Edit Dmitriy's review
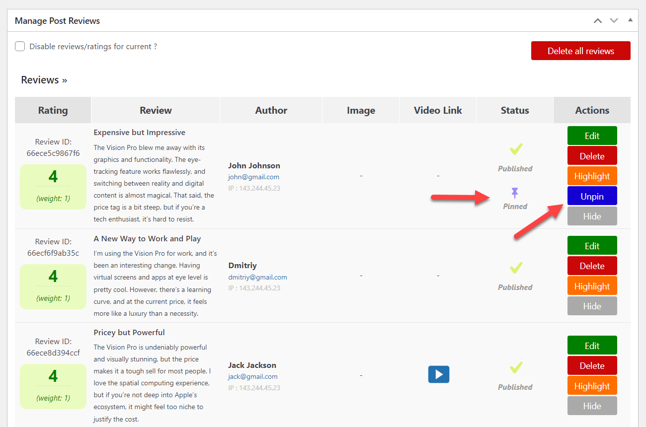646x427 pixels. coord(592,246)
